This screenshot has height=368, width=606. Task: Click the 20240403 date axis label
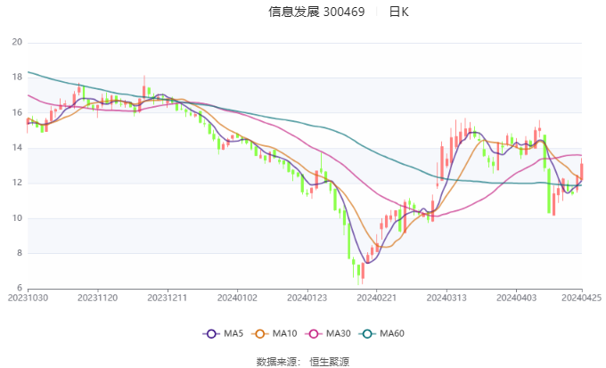click(x=516, y=298)
